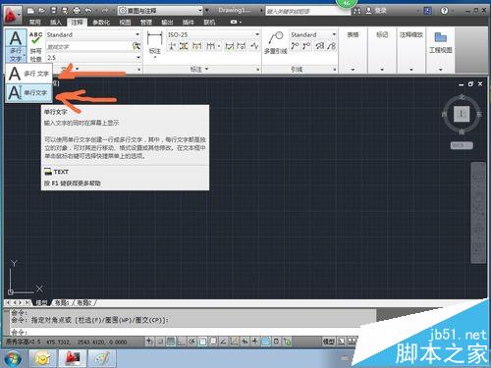Toggle Object Snap Tracking in status bar
The image size is (491, 368).
coord(223,342)
